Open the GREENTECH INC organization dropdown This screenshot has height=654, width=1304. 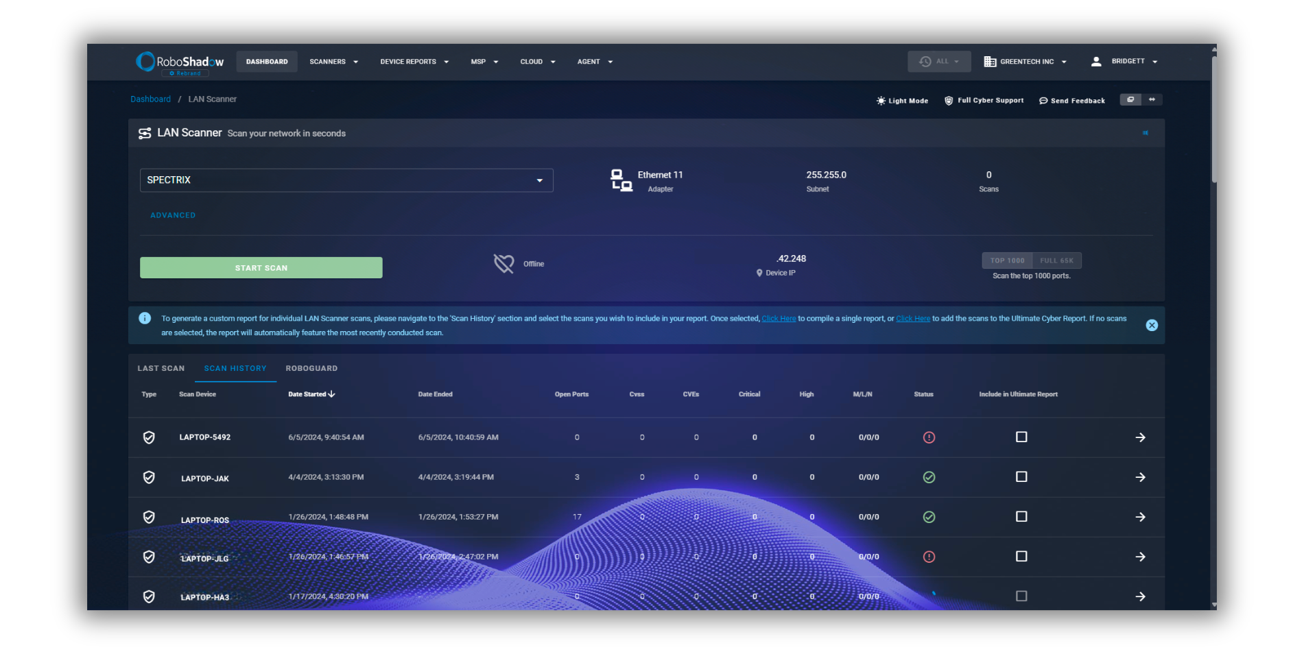(1025, 61)
